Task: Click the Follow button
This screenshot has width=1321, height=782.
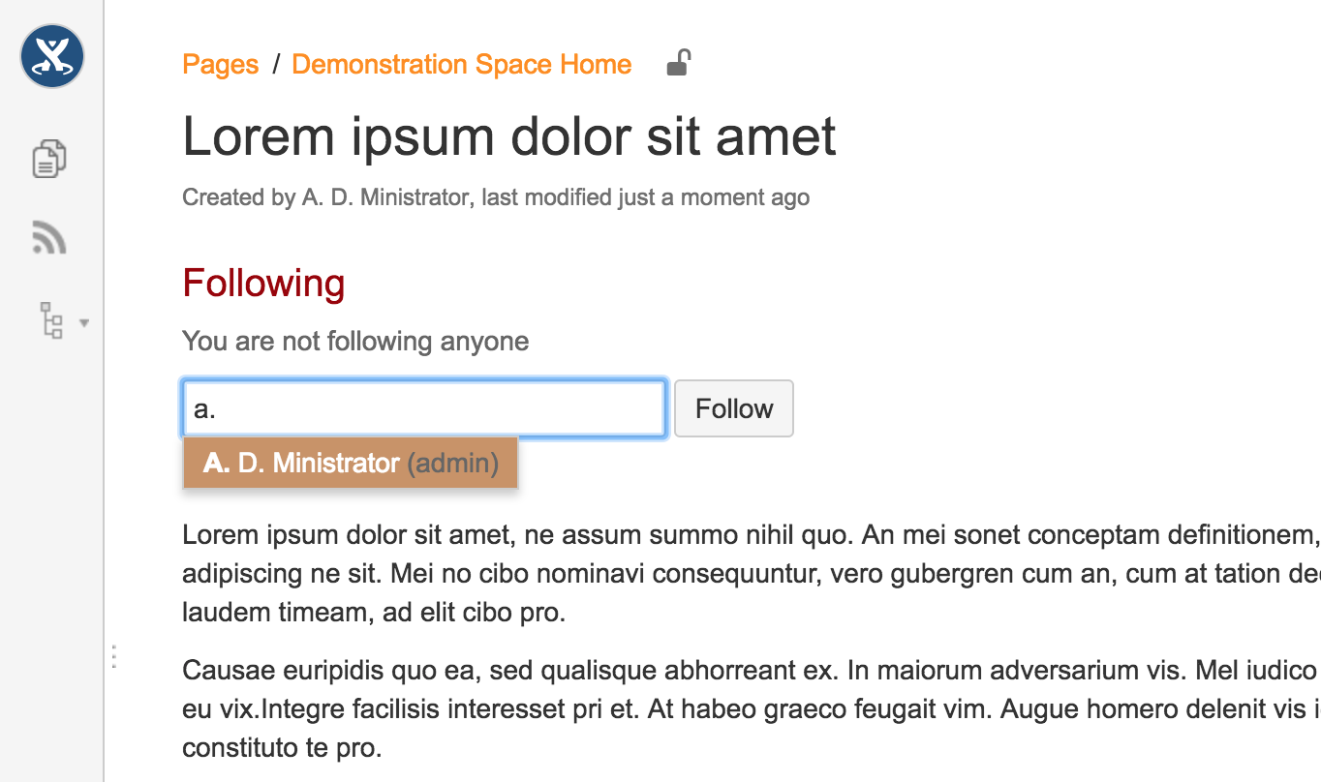Action: pyautogui.click(x=733, y=407)
